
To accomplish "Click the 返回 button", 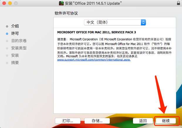I will pos(143,121).
